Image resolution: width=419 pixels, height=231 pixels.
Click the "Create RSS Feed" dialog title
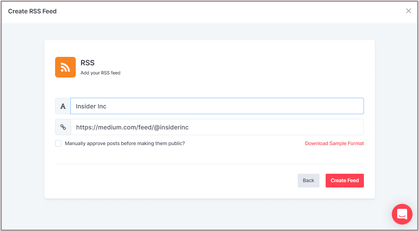[x=33, y=11]
